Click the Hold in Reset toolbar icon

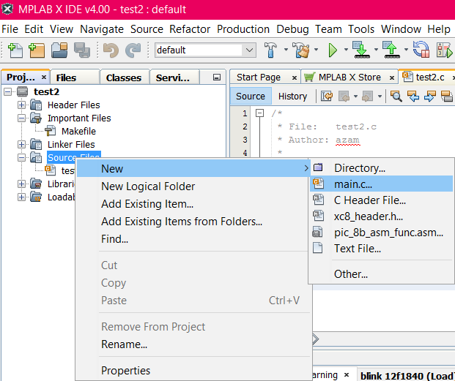(x=421, y=50)
